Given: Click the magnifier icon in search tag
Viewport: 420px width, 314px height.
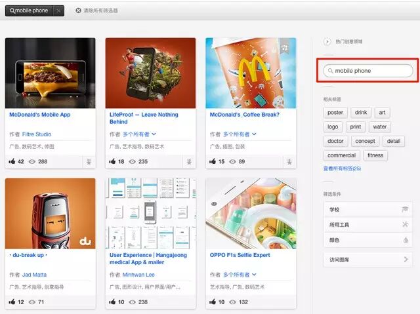Looking at the screenshot, I should [12, 10].
